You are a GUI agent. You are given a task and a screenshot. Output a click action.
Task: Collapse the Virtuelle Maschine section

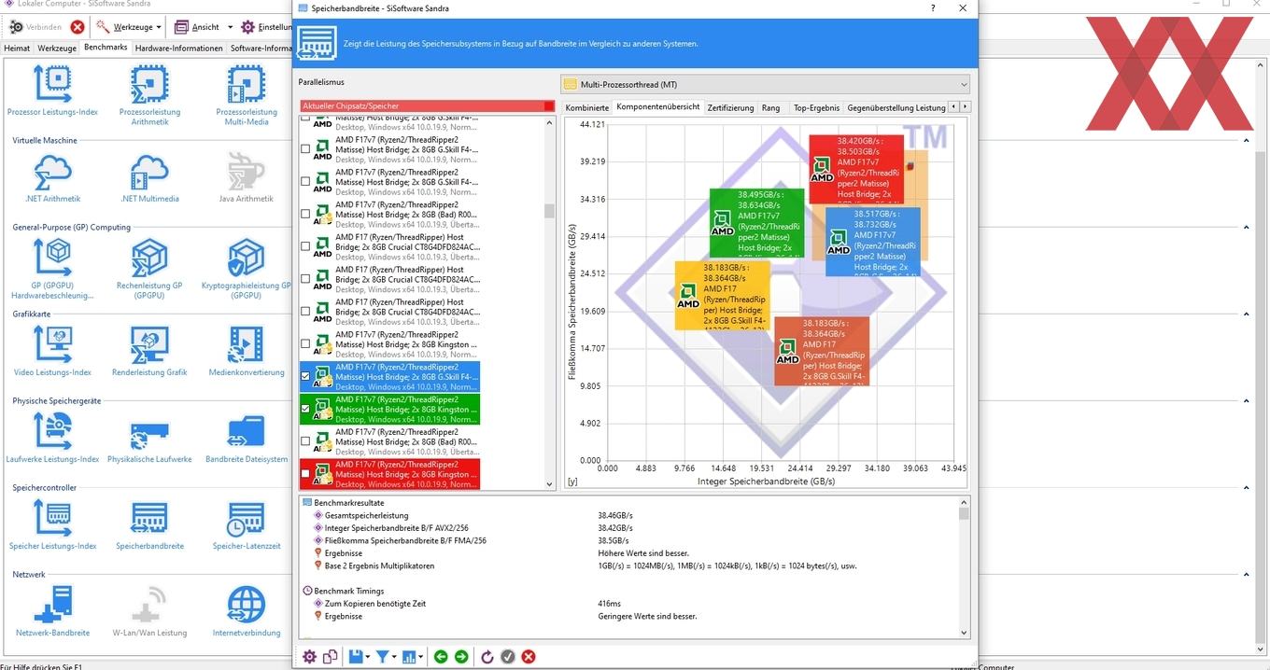1247,141
